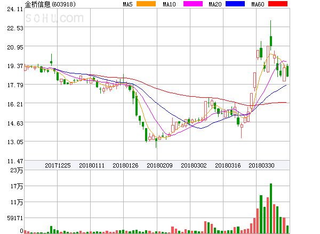Click the tallest green volume bar
The image size is (320, 234).
tap(271, 208)
